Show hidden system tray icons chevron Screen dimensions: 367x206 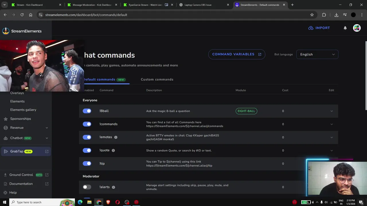click(317, 202)
